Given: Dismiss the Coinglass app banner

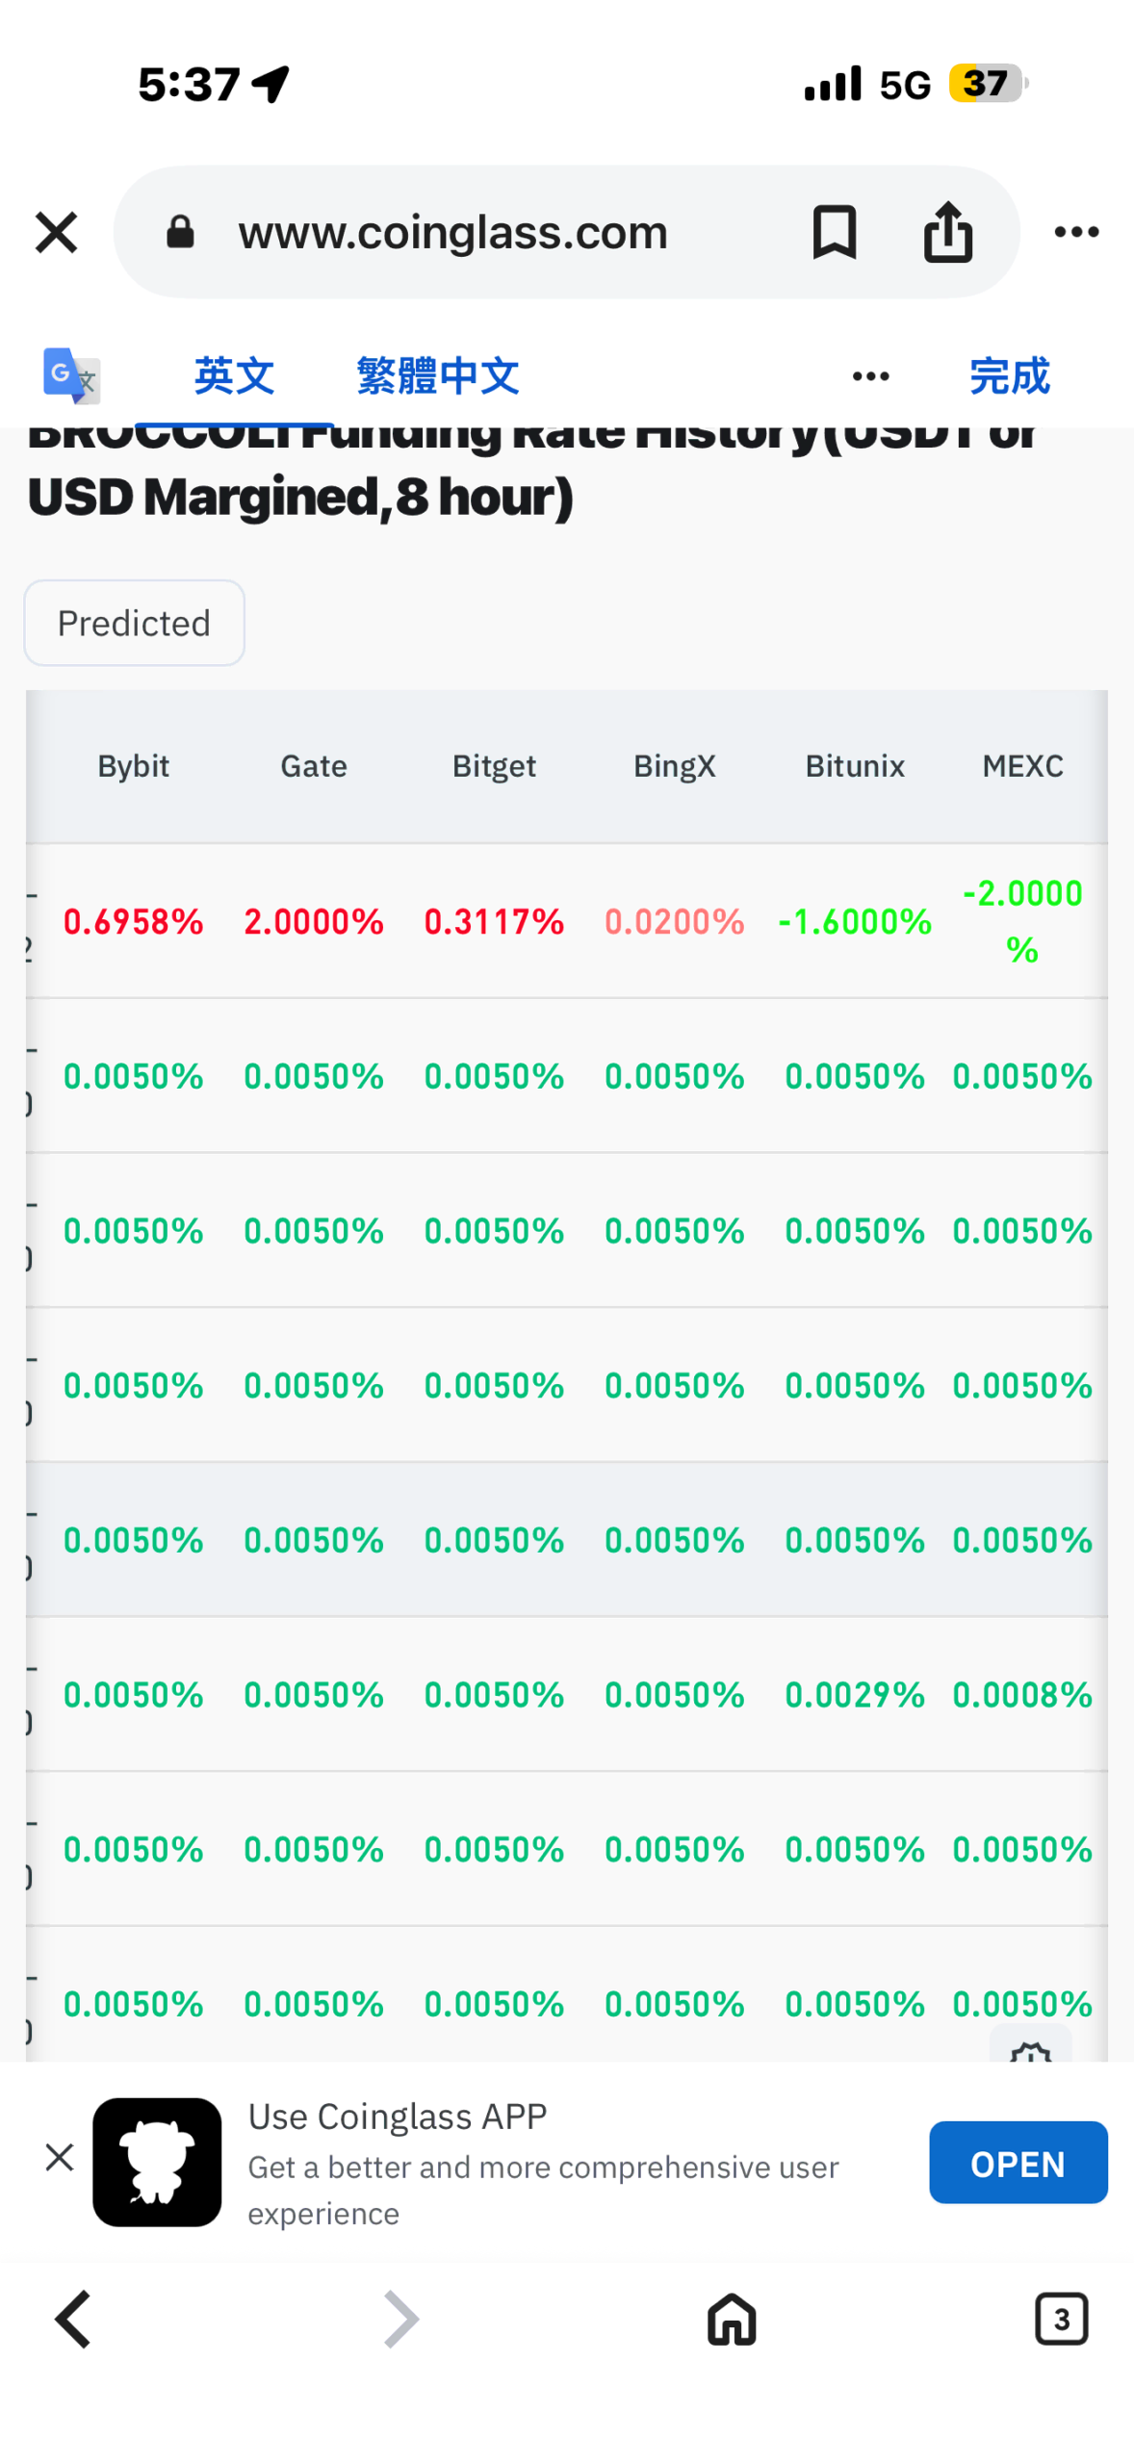Looking at the screenshot, I should tap(60, 2156).
